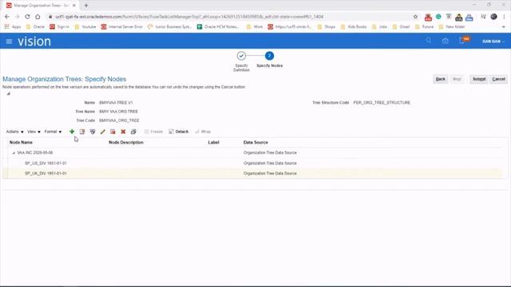Open the user account dropdown
This screenshot has height=287, width=511.
493,41
